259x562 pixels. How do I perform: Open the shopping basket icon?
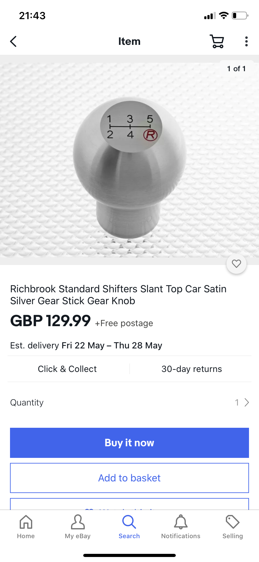pyautogui.click(x=217, y=41)
